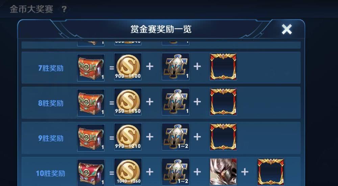Tap the 8-win helmet fragment icon

coord(175,102)
